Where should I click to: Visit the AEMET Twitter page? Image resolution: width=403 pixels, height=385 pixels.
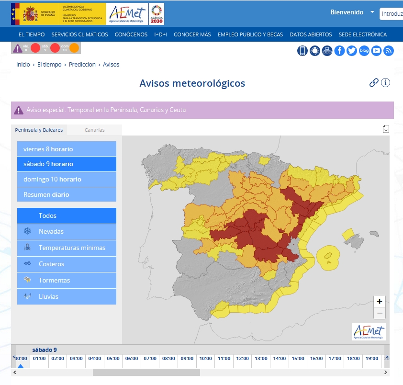coord(352,51)
